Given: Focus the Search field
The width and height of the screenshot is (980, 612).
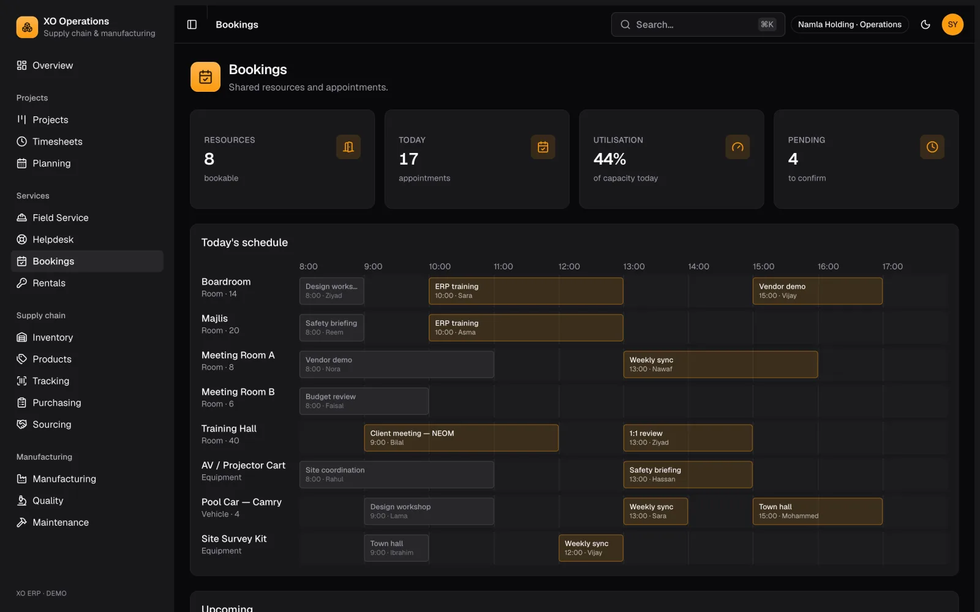Looking at the screenshot, I should (x=698, y=24).
